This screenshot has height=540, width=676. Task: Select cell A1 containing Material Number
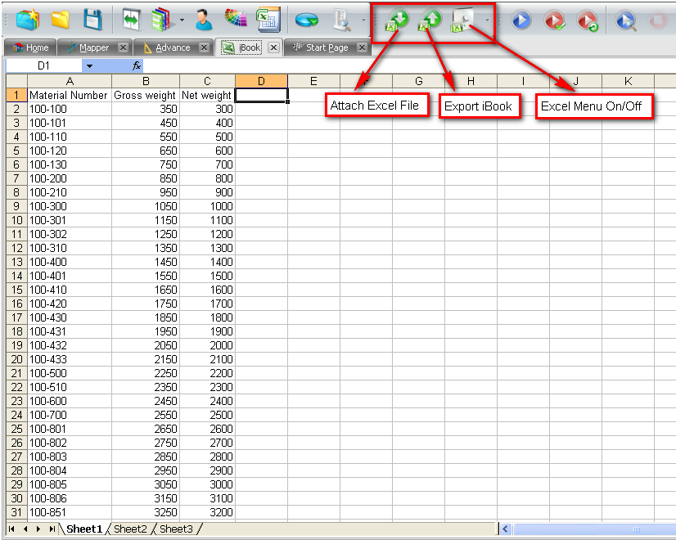click(69, 95)
